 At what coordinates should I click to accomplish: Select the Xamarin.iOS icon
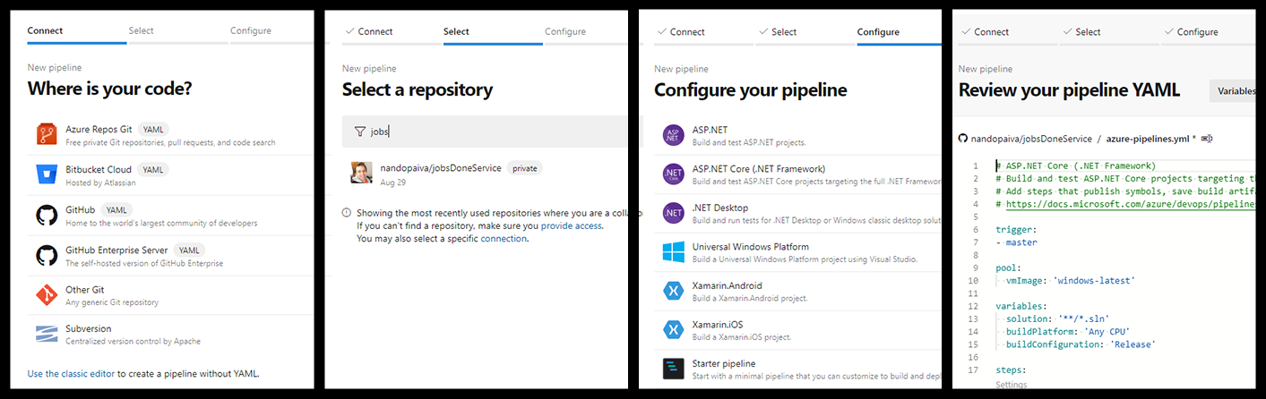tap(673, 330)
